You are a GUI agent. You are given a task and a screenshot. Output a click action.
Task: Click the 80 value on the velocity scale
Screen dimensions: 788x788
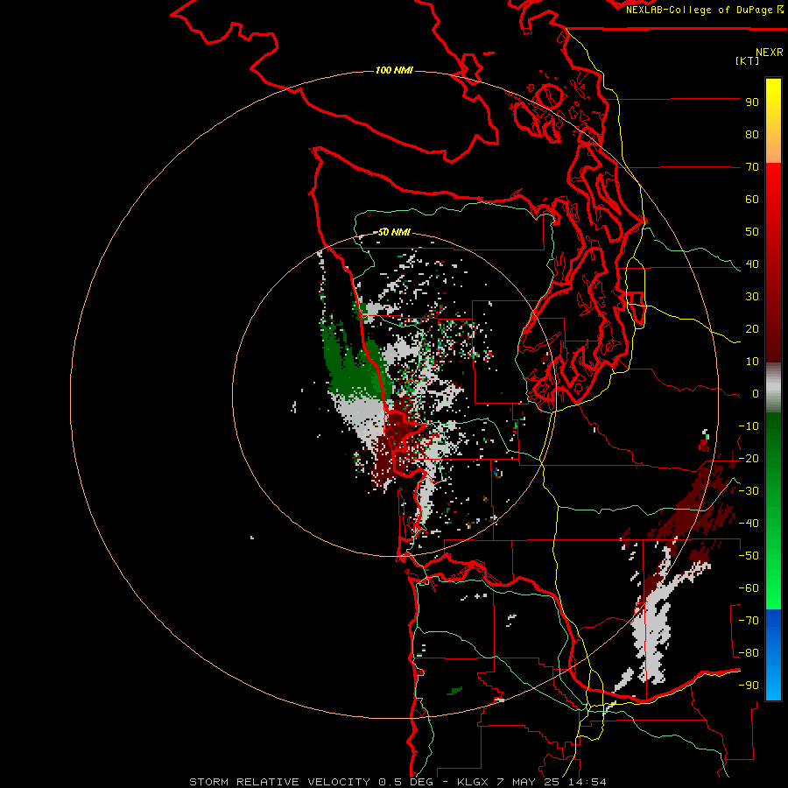coord(752,135)
